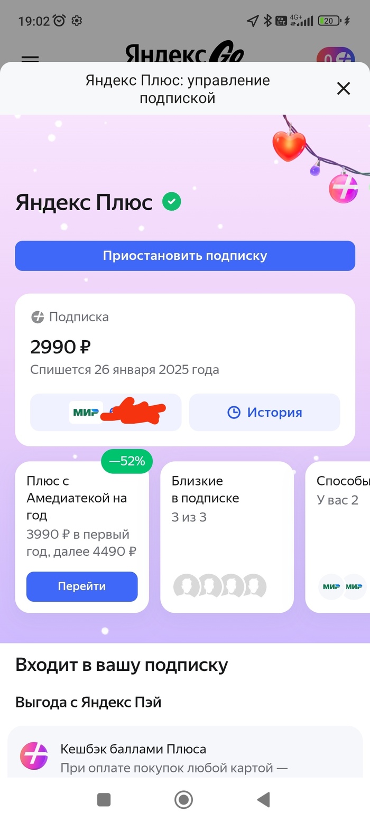Close the Yandex Plus subscription sheet
The image size is (370, 822).
pyautogui.click(x=344, y=88)
